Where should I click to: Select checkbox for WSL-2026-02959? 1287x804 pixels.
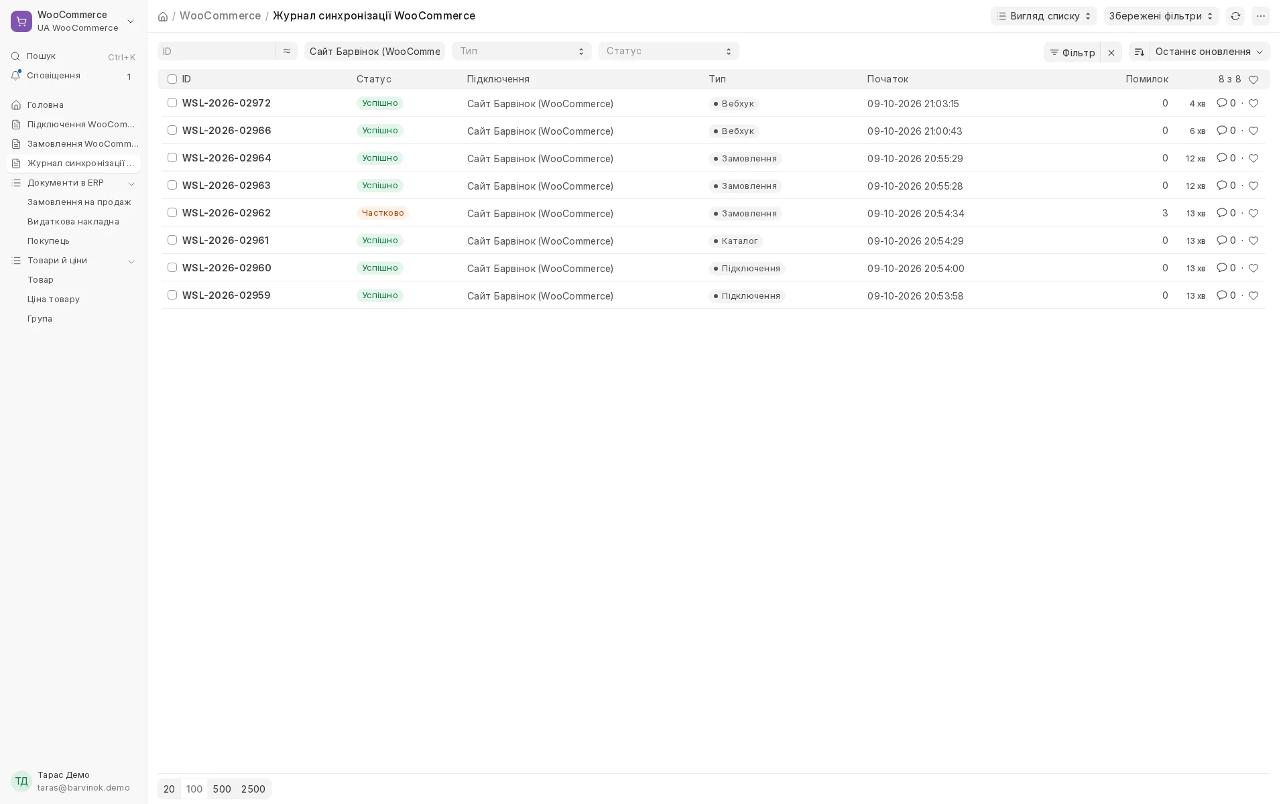172,295
